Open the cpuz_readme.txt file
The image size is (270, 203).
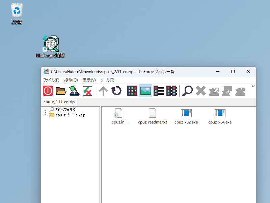coord(152,114)
